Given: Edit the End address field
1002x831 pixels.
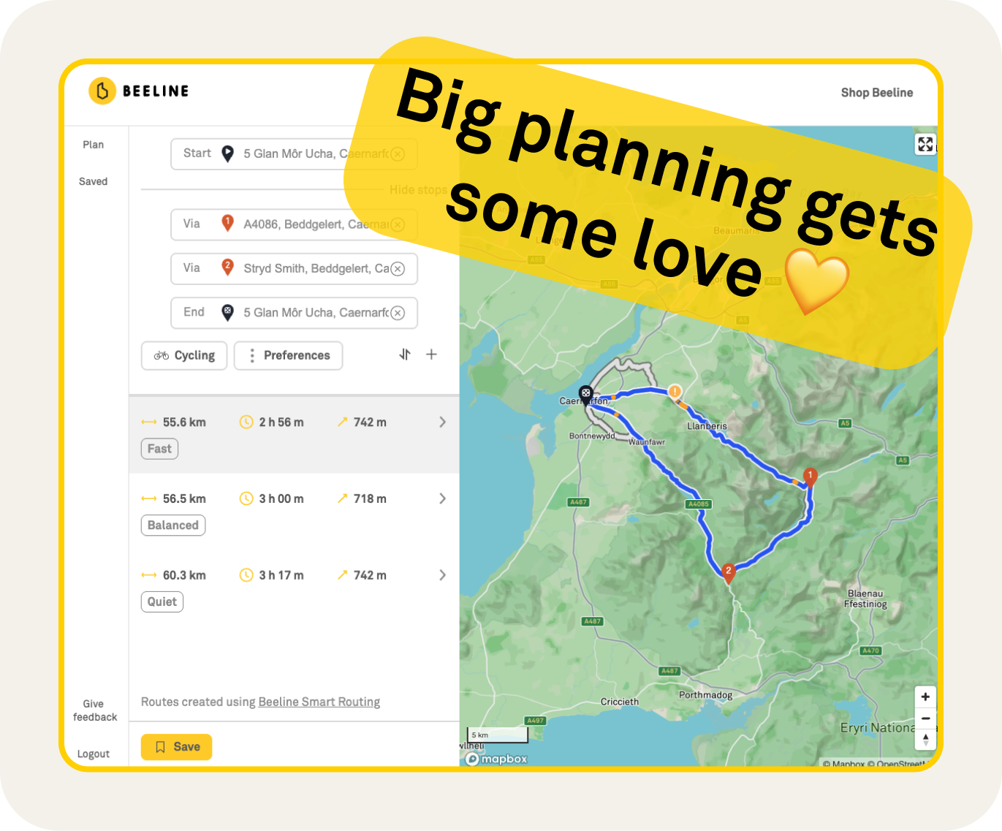Looking at the screenshot, I should pos(294,313).
